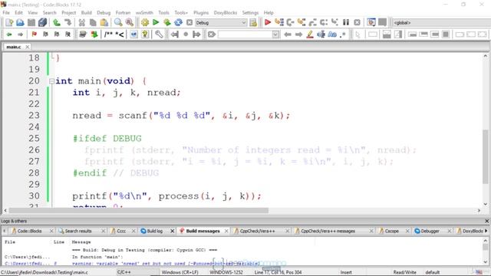
Task: Open the Debug build target dropdown
Action: [221, 22]
